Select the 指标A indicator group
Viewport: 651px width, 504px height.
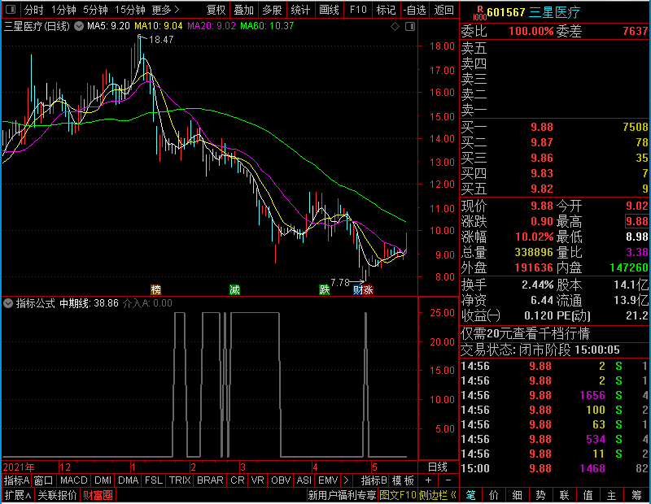pyautogui.click(x=16, y=480)
